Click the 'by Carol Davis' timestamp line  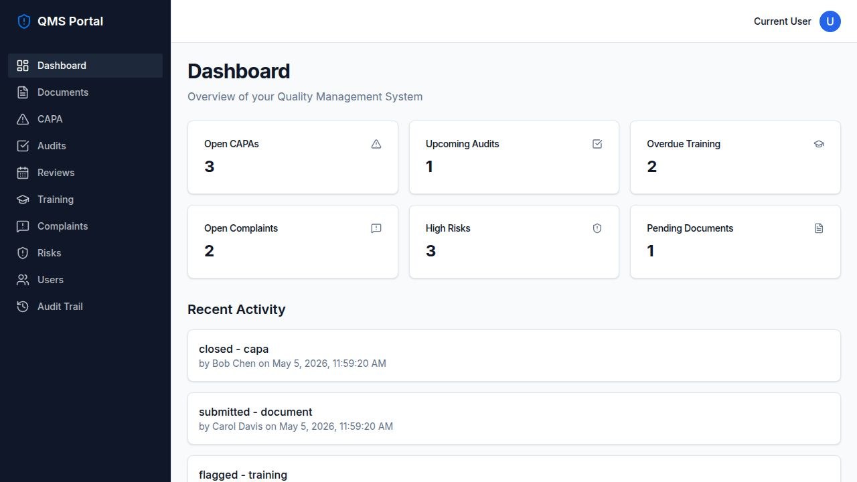[x=296, y=426]
